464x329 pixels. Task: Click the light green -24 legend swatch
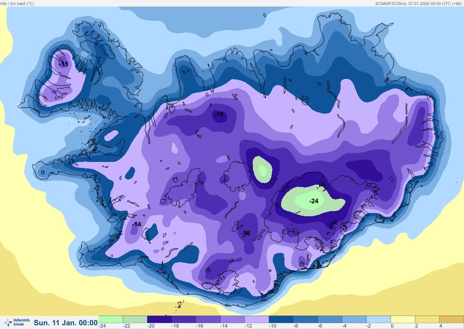coord(110,319)
